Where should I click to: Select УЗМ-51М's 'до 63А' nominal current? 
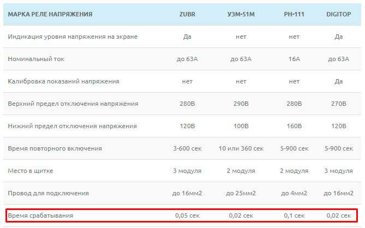pos(241,59)
